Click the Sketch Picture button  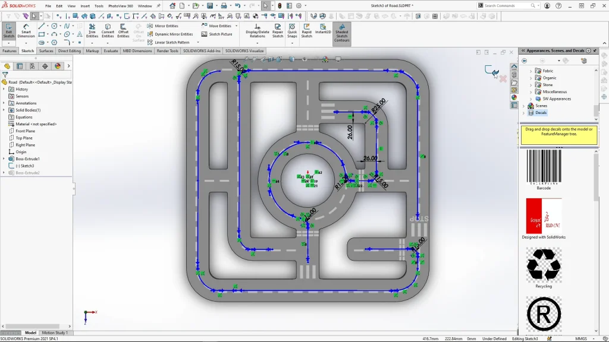[x=217, y=34]
